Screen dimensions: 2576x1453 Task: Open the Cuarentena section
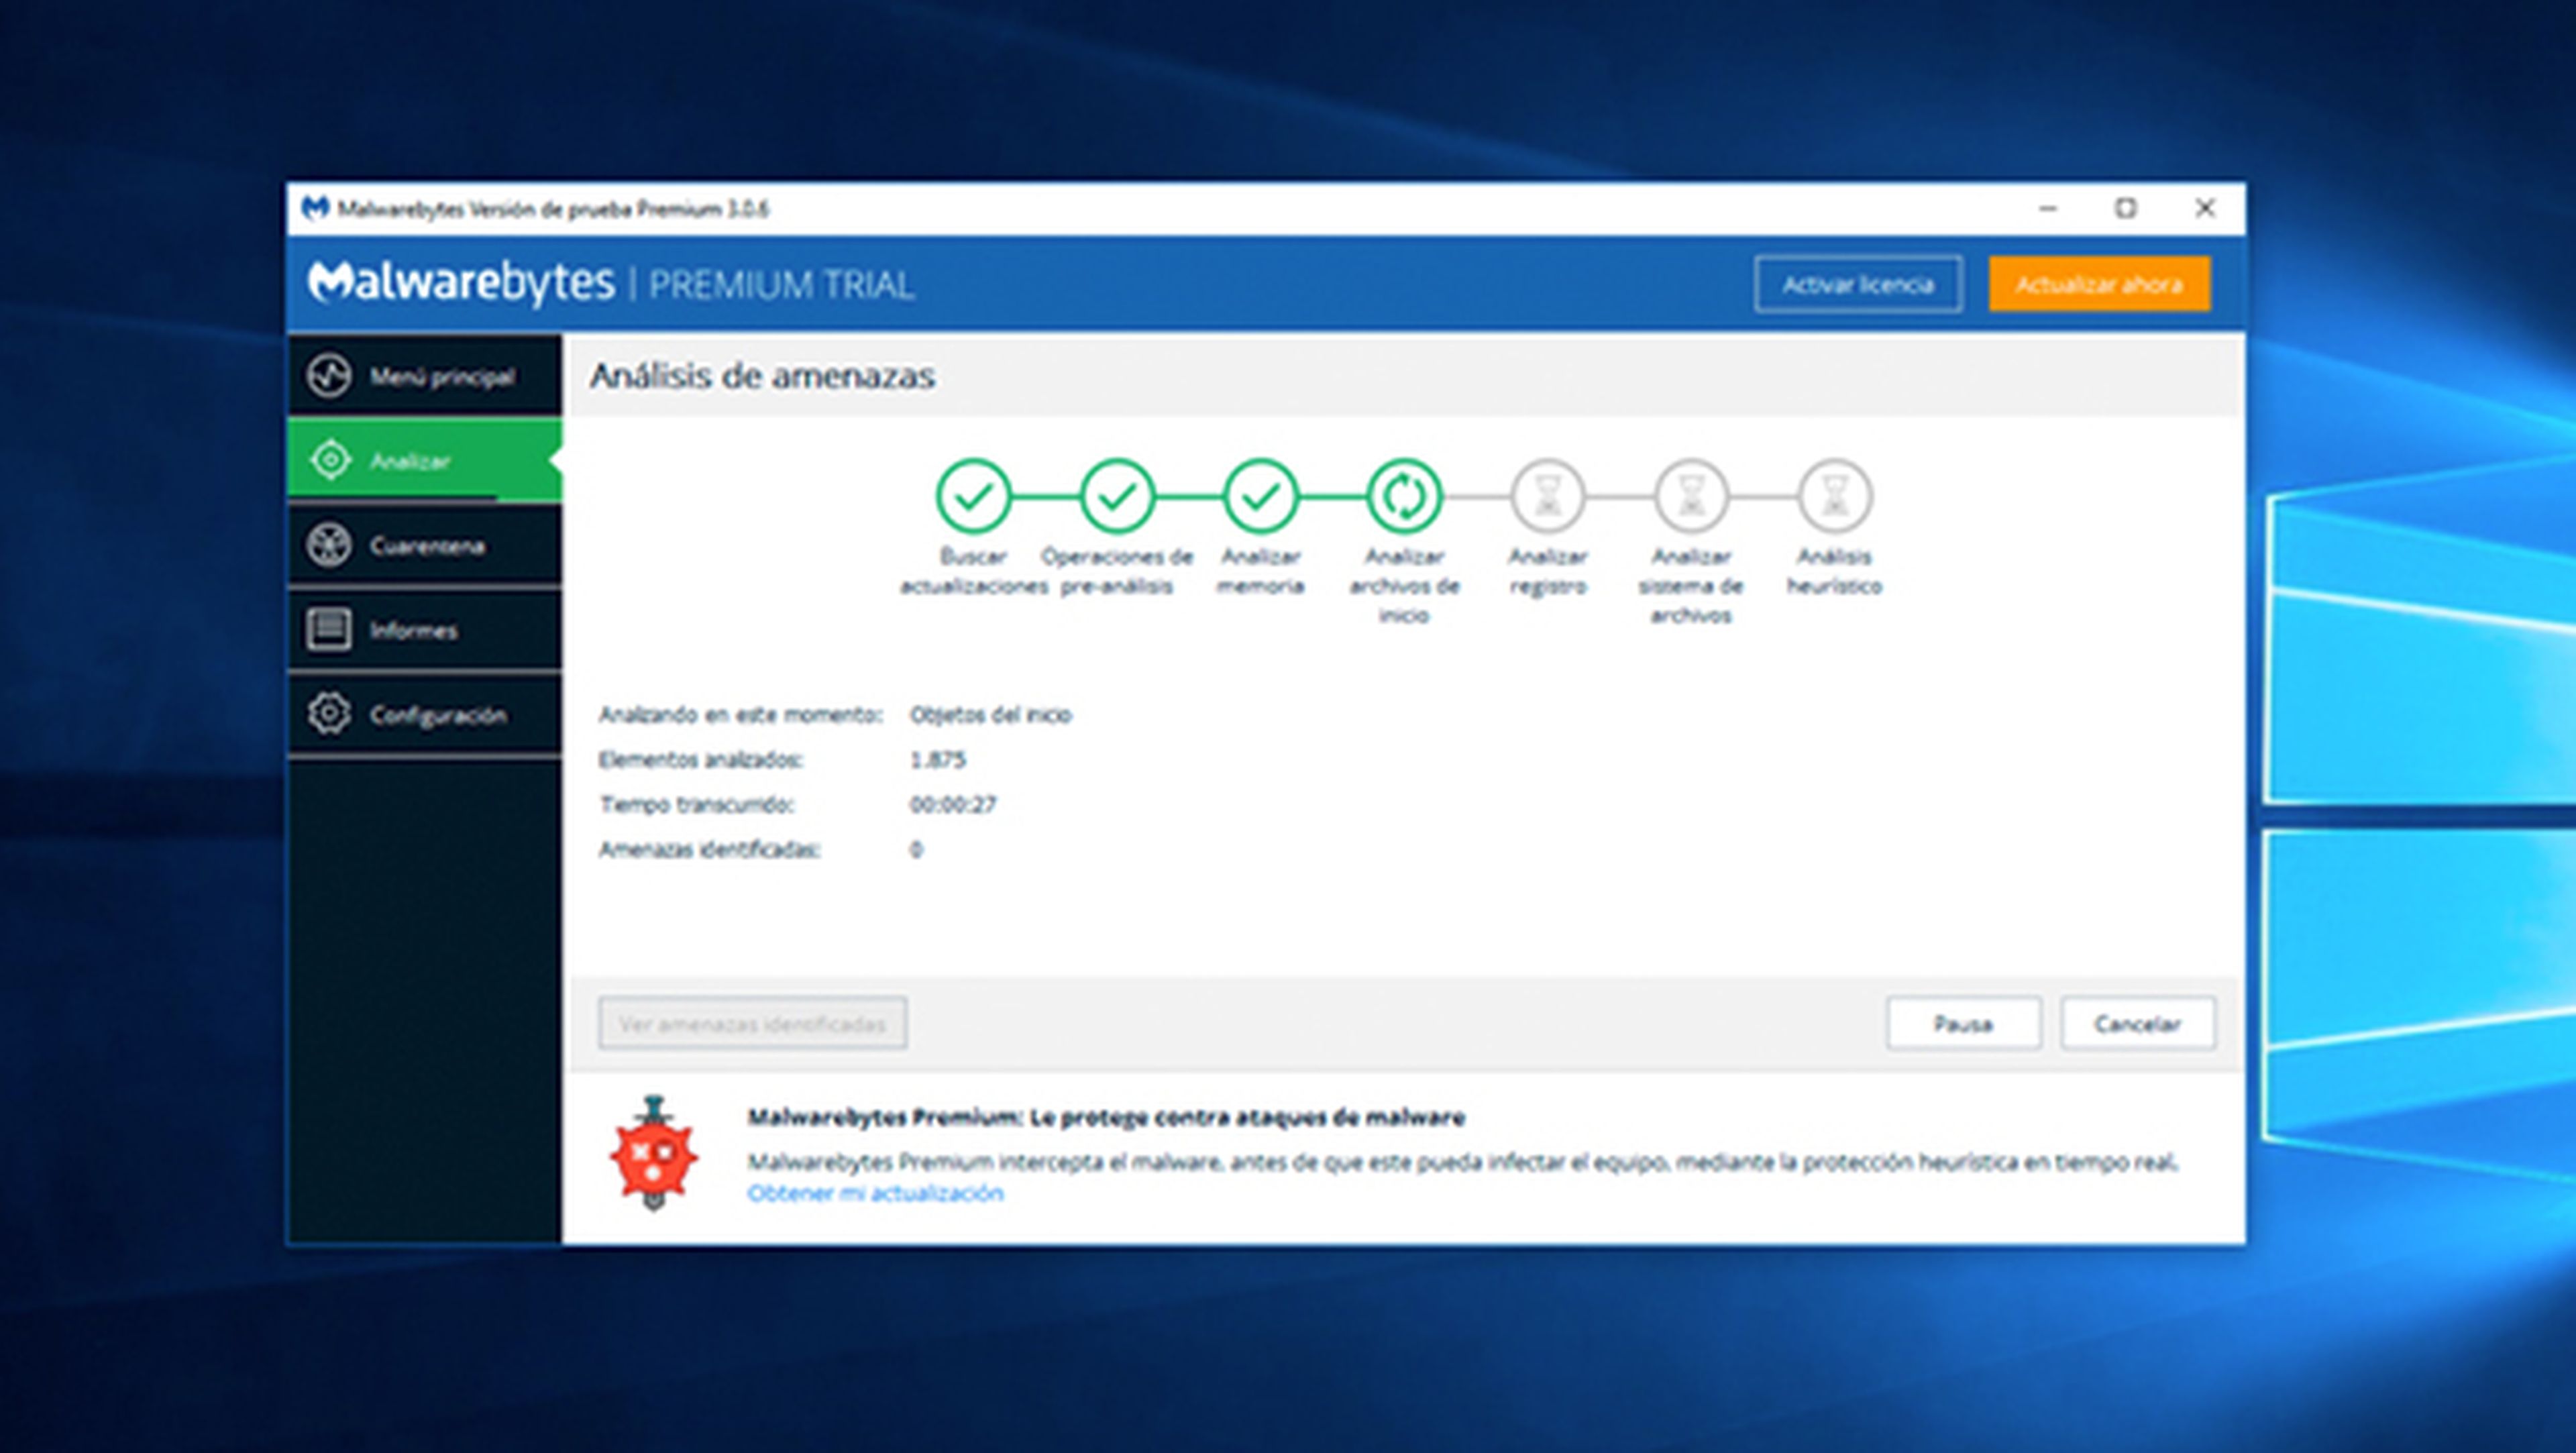click(424, 545)
